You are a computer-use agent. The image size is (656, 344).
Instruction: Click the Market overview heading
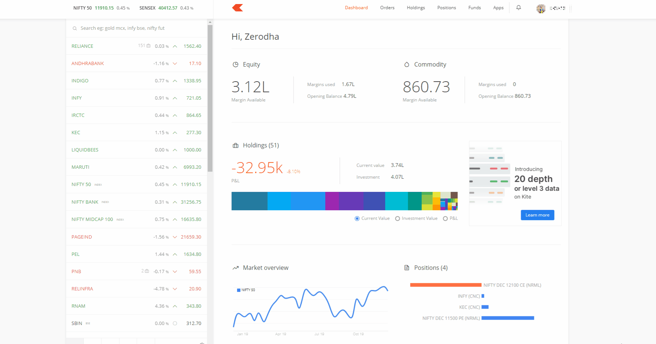(266, 268)
